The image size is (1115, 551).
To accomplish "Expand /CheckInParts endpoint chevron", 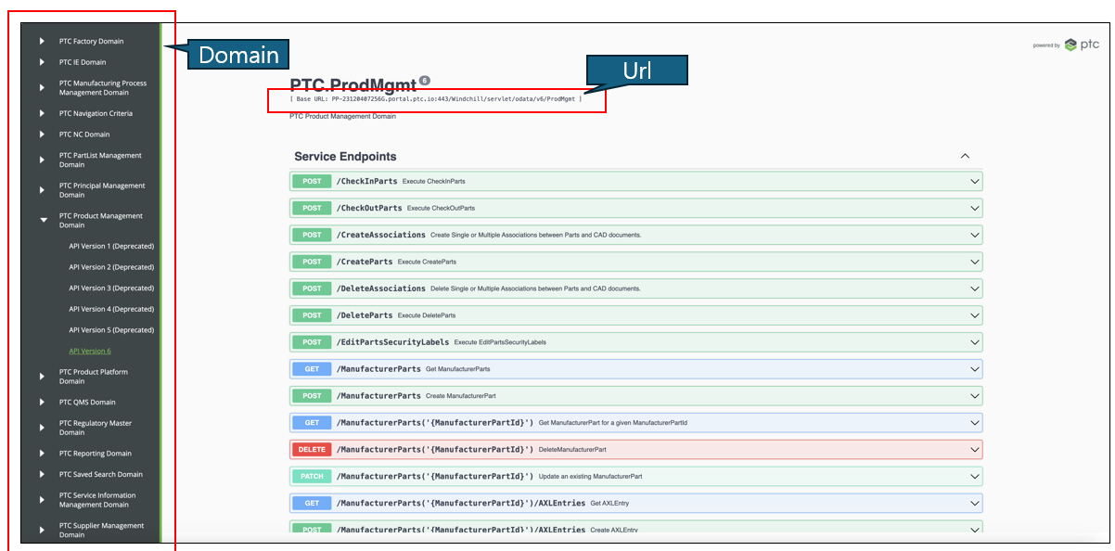I will tap(974, 182).
